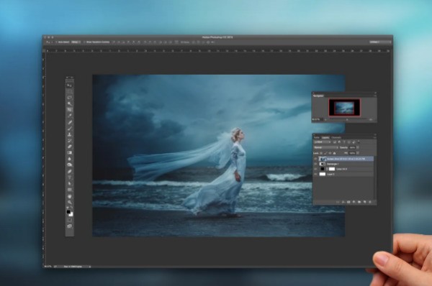Switch to the Channels tab
This screenshot has width=432, height=286.
pyautogui.click(x=336, y=137)
